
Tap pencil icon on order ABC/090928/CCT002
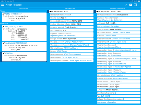(4, 27)
